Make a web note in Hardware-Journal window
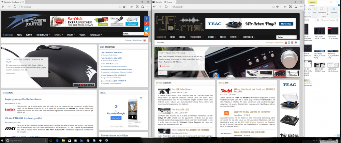Screen dimensions: 341x143 [x=137, y=7]
